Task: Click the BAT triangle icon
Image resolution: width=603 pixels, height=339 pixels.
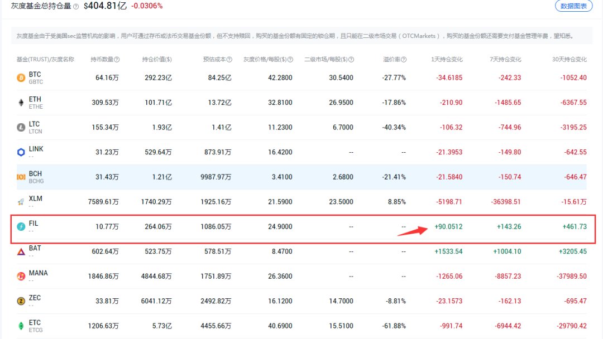Action: 21,252
